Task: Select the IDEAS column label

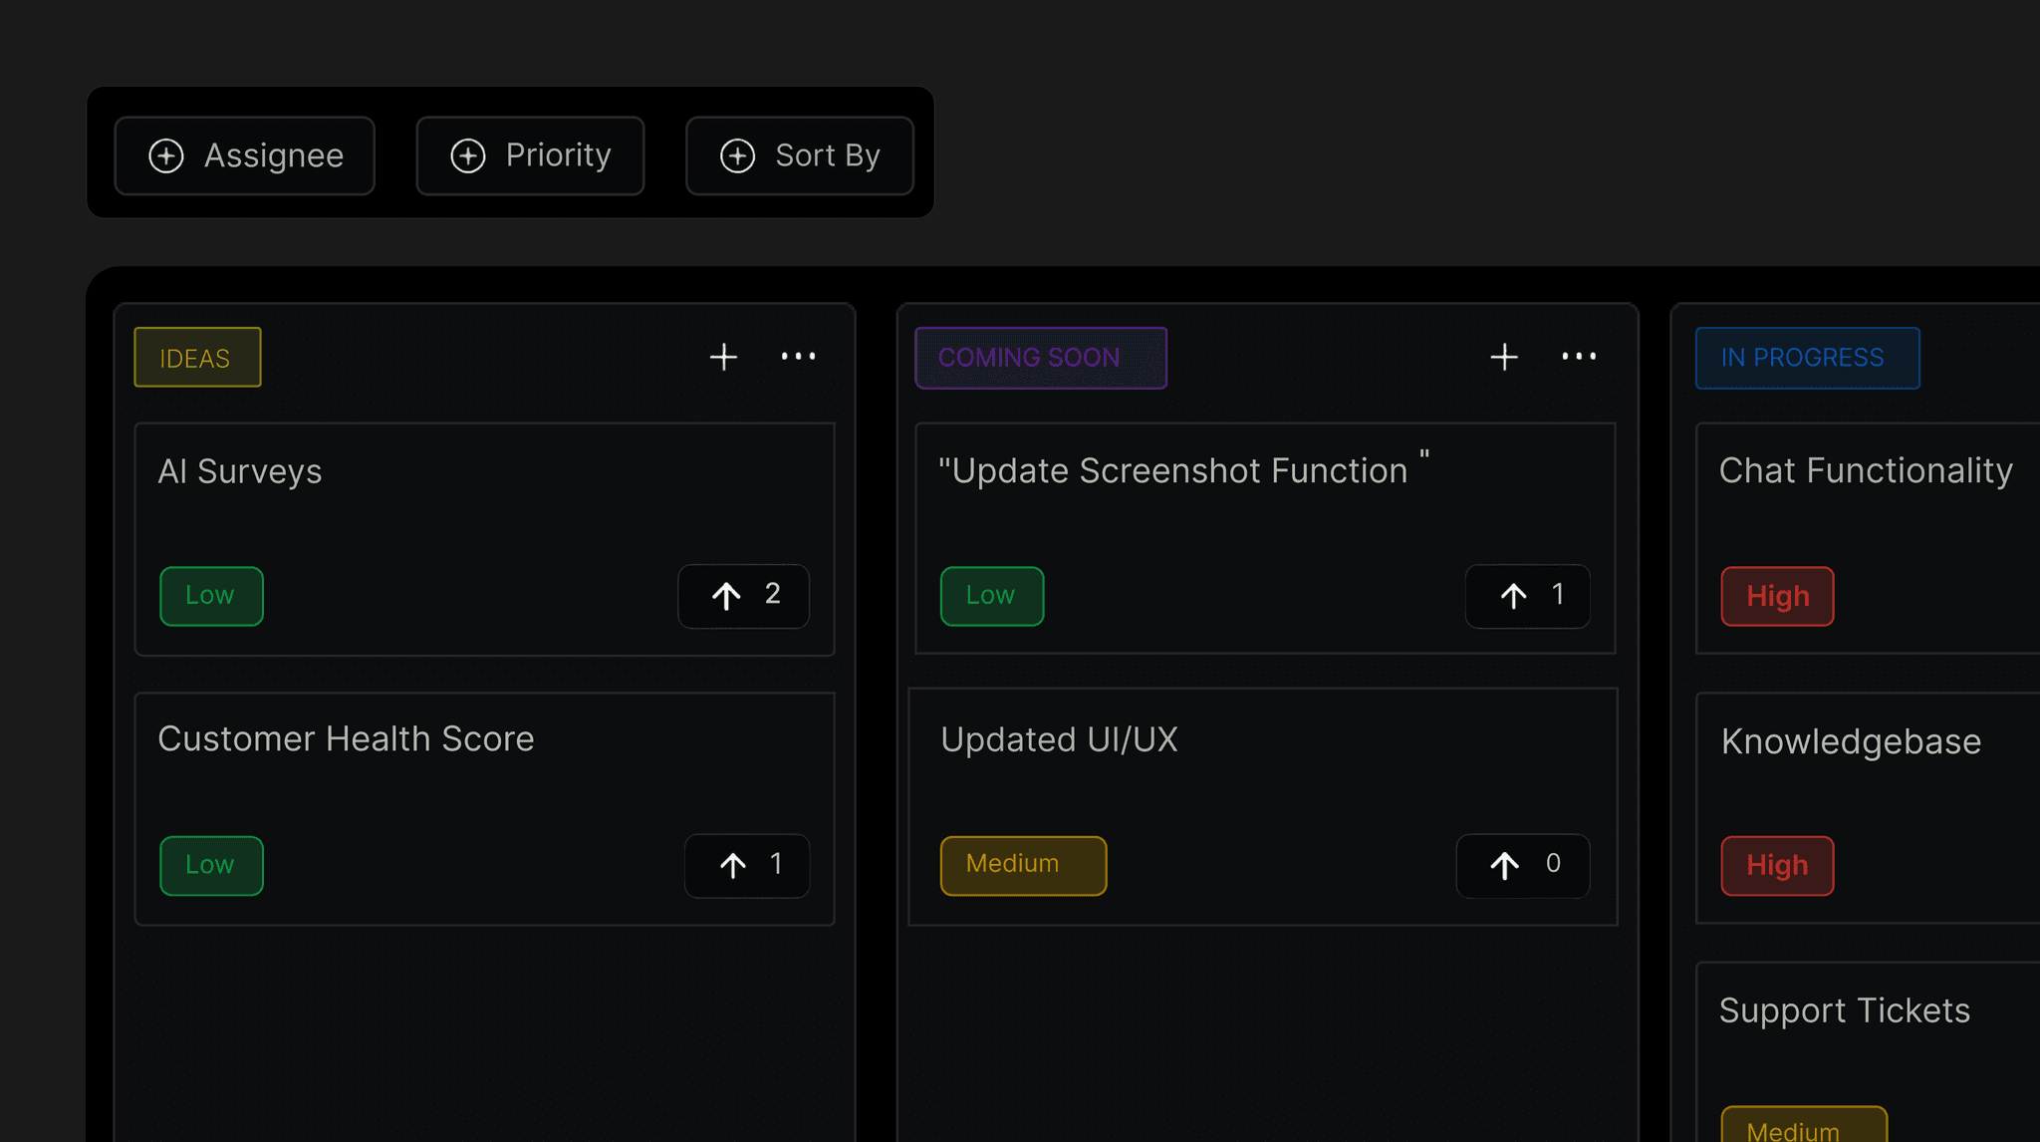Action: [x=196, y=357]
